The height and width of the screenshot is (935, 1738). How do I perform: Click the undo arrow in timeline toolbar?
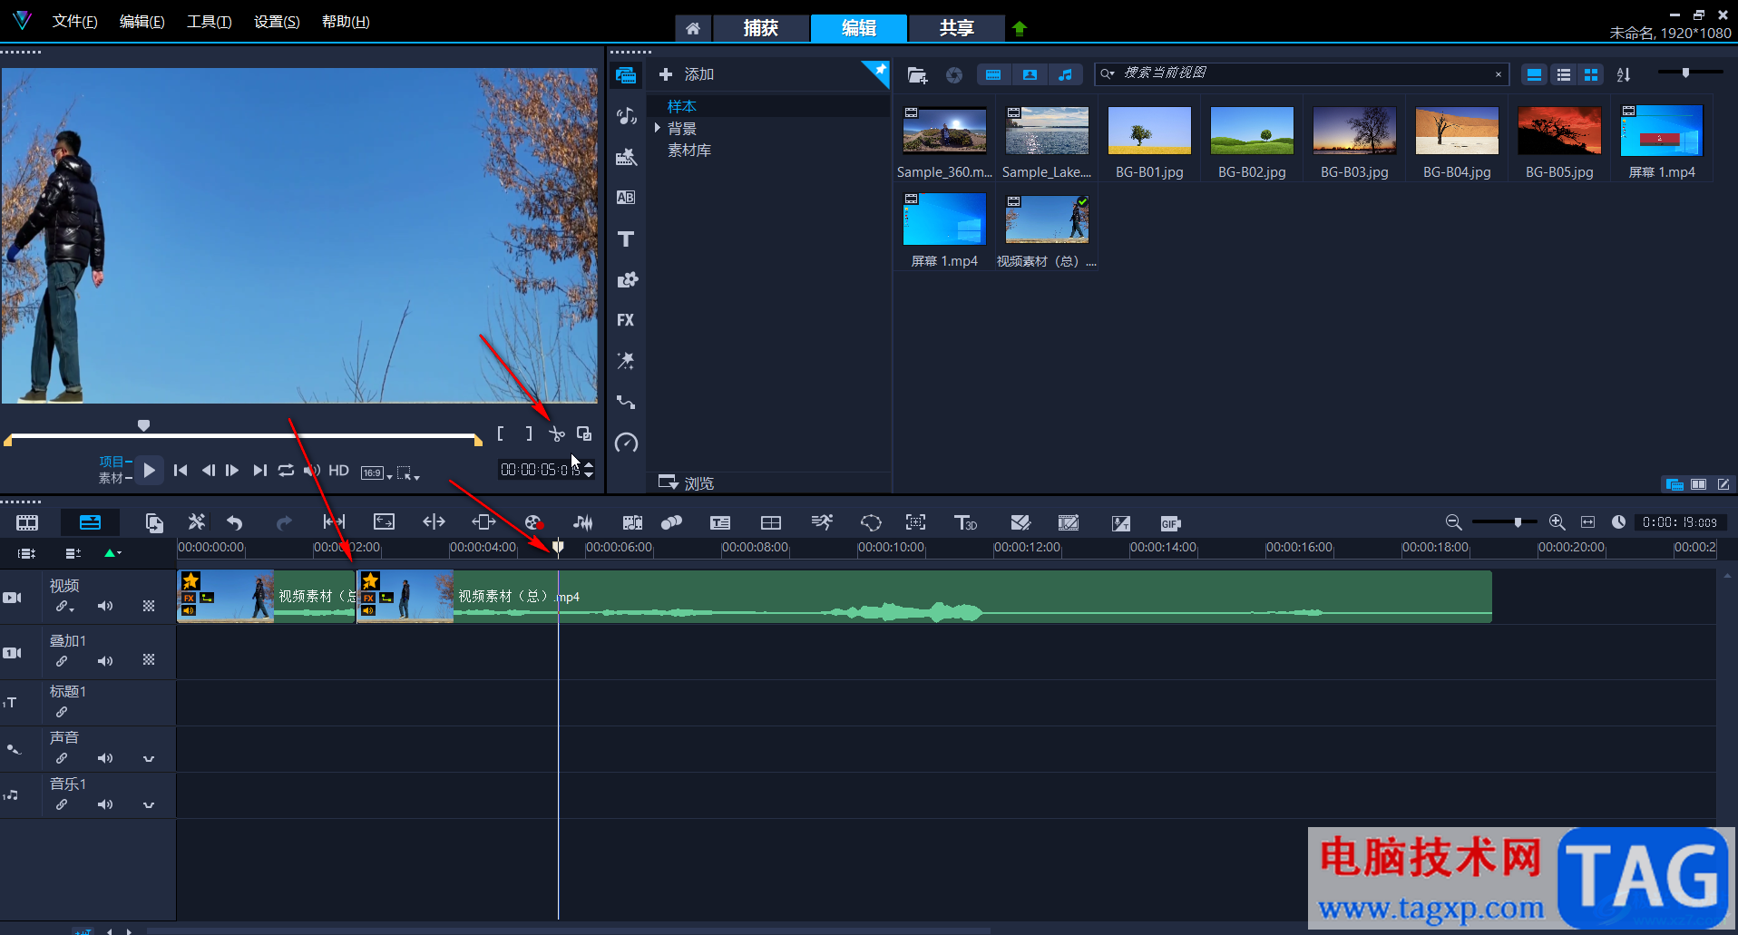coord(235,522)
